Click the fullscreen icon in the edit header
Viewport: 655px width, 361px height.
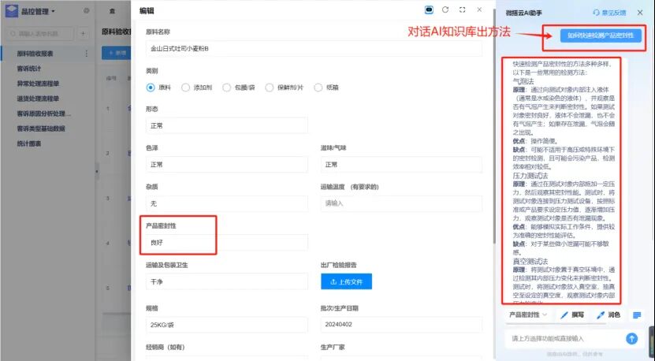pyautogui.click(x=462, y=10)
